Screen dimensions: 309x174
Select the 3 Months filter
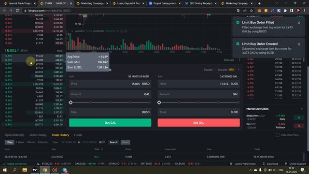(42, 142)
